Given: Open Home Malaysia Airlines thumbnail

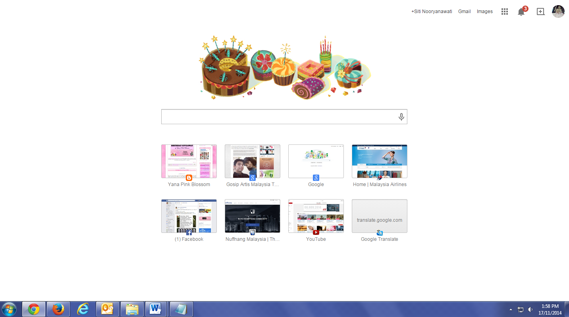Looking at the screenshot, I should pos(380,161).
